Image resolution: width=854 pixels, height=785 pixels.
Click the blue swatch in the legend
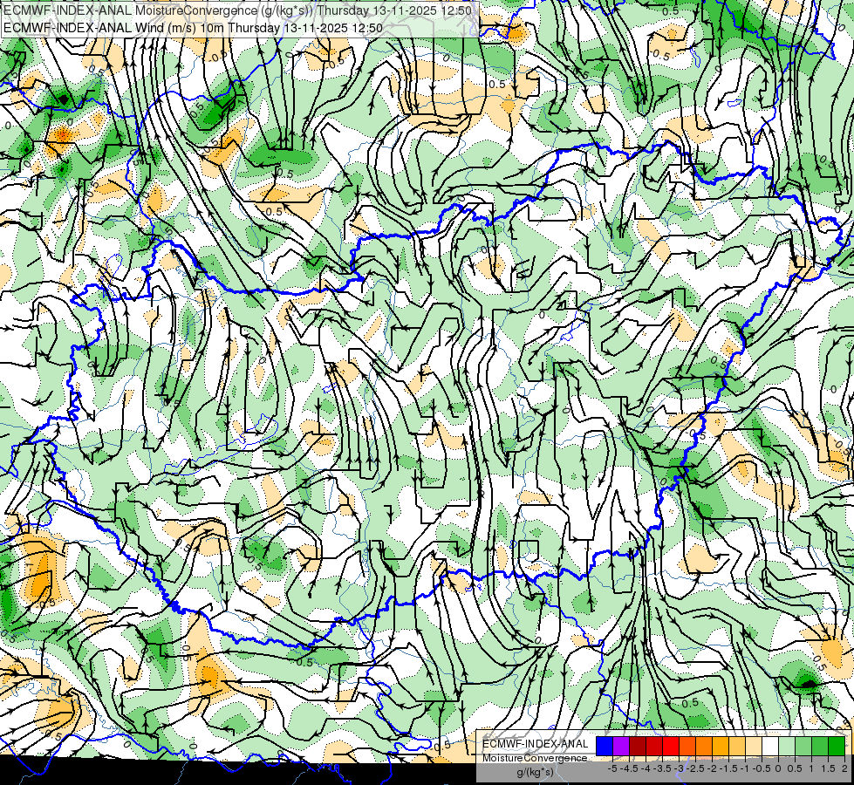click(605, 746)
